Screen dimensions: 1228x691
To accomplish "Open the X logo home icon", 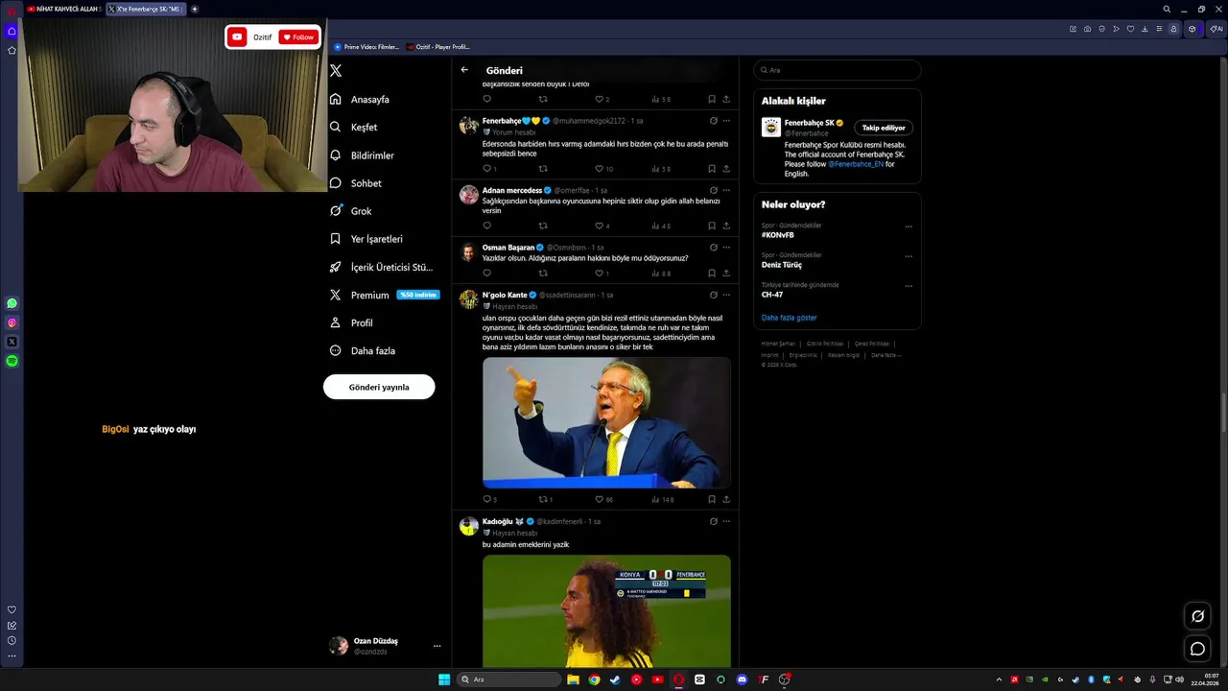I will point(335,70).
